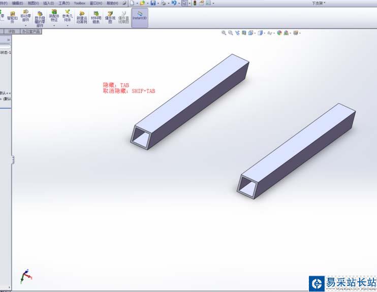Screen dimensions: 377x292
Task: Click the Exploded View tool (爆炸视图)
Action: click(110, 18)
